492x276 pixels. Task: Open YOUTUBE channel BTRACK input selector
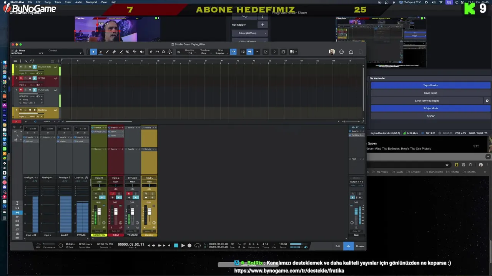[x=132, y=178]
